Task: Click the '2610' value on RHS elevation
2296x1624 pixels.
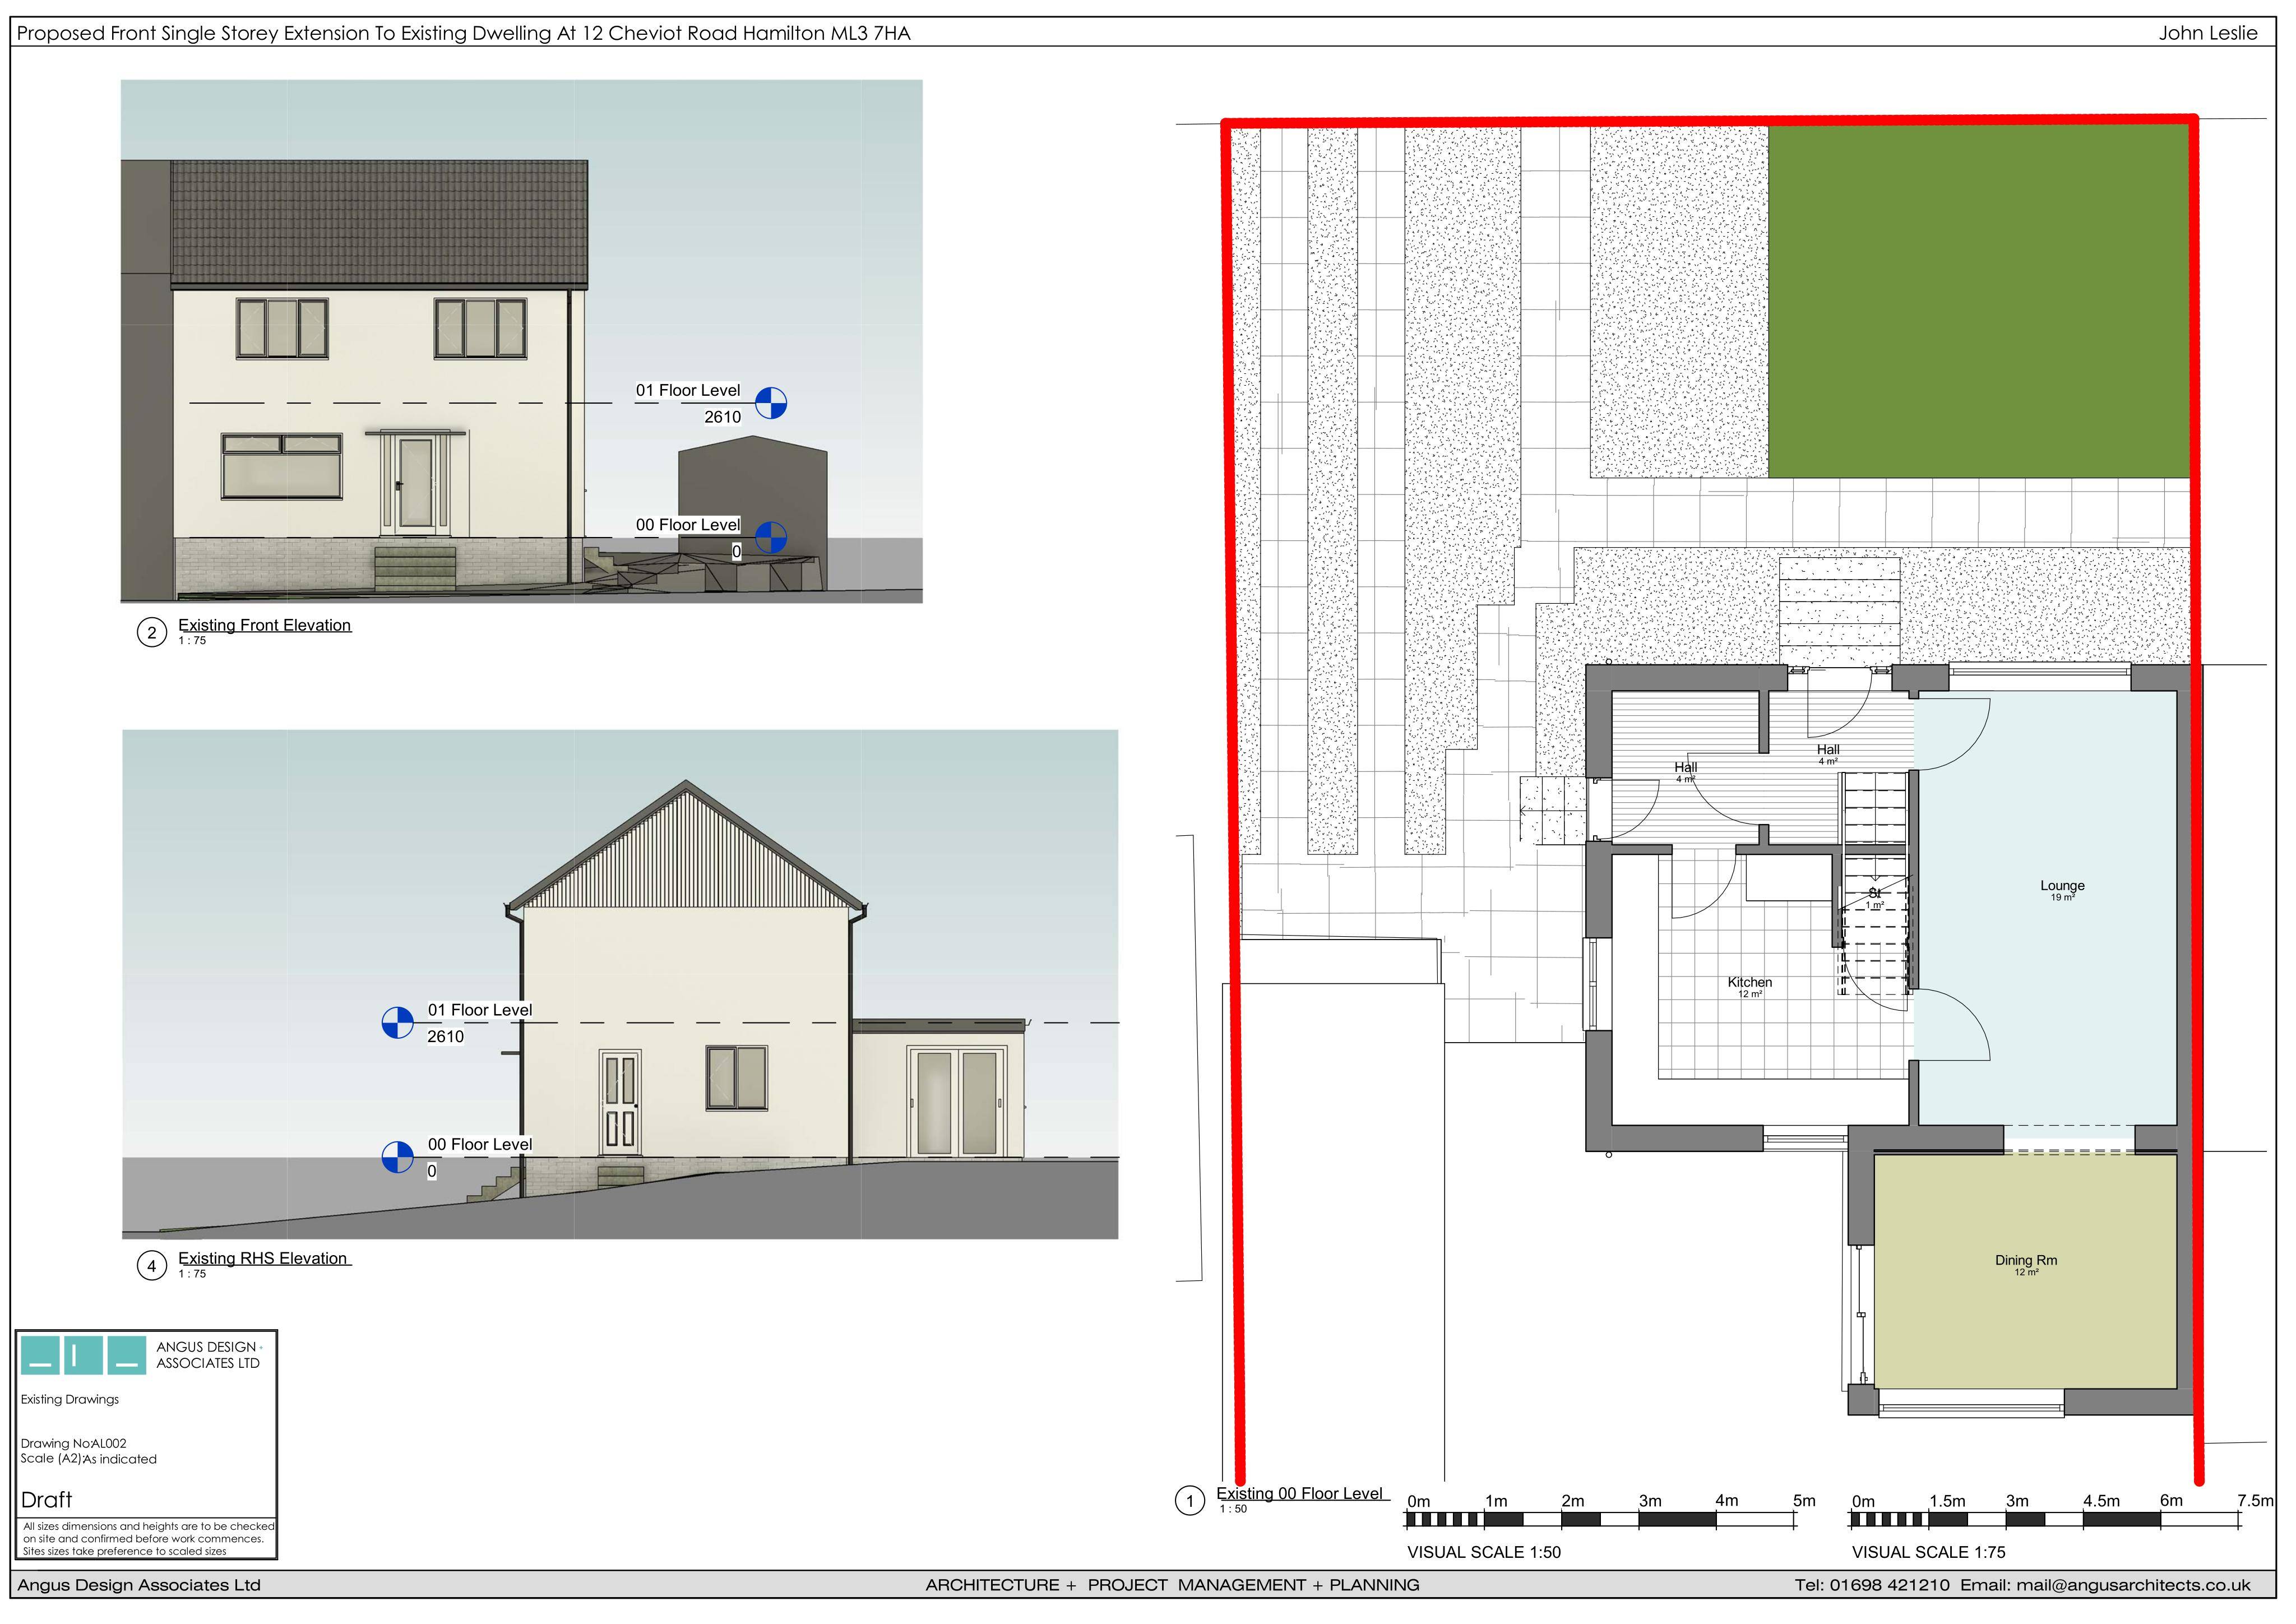Action: coord(445,1037)
